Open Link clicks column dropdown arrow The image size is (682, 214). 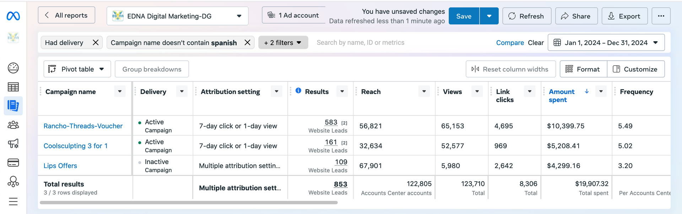[x=530, y=91]
